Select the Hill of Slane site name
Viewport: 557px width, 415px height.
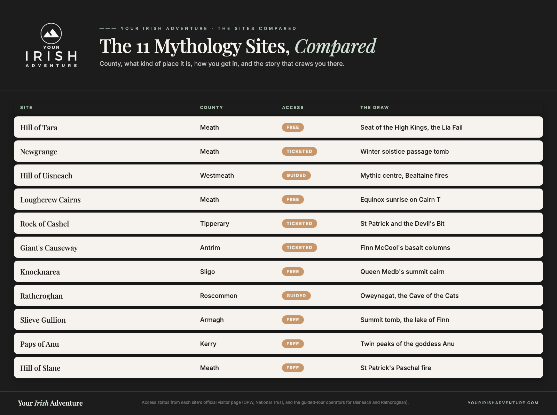point(40,368)
